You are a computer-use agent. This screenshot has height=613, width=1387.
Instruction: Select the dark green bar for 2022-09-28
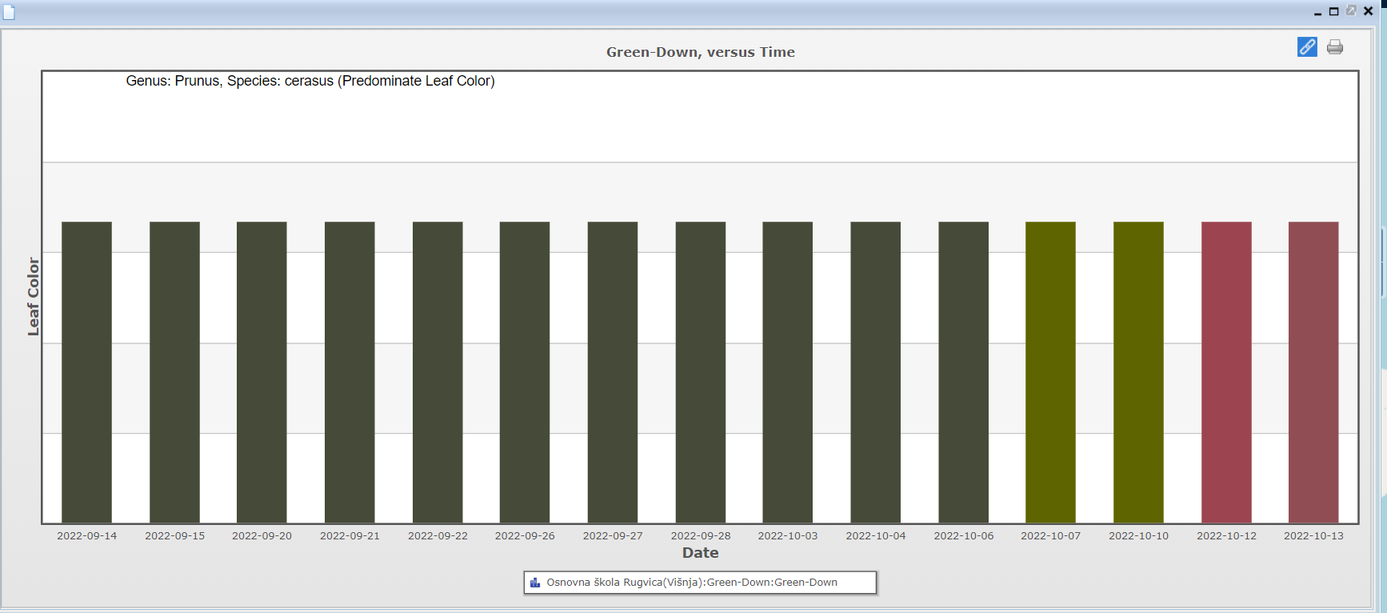tap(700, 372)
